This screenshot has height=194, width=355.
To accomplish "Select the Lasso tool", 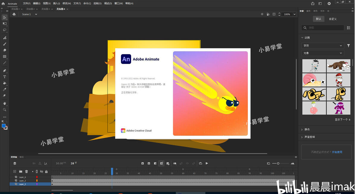I will click(x=4, y=30).
